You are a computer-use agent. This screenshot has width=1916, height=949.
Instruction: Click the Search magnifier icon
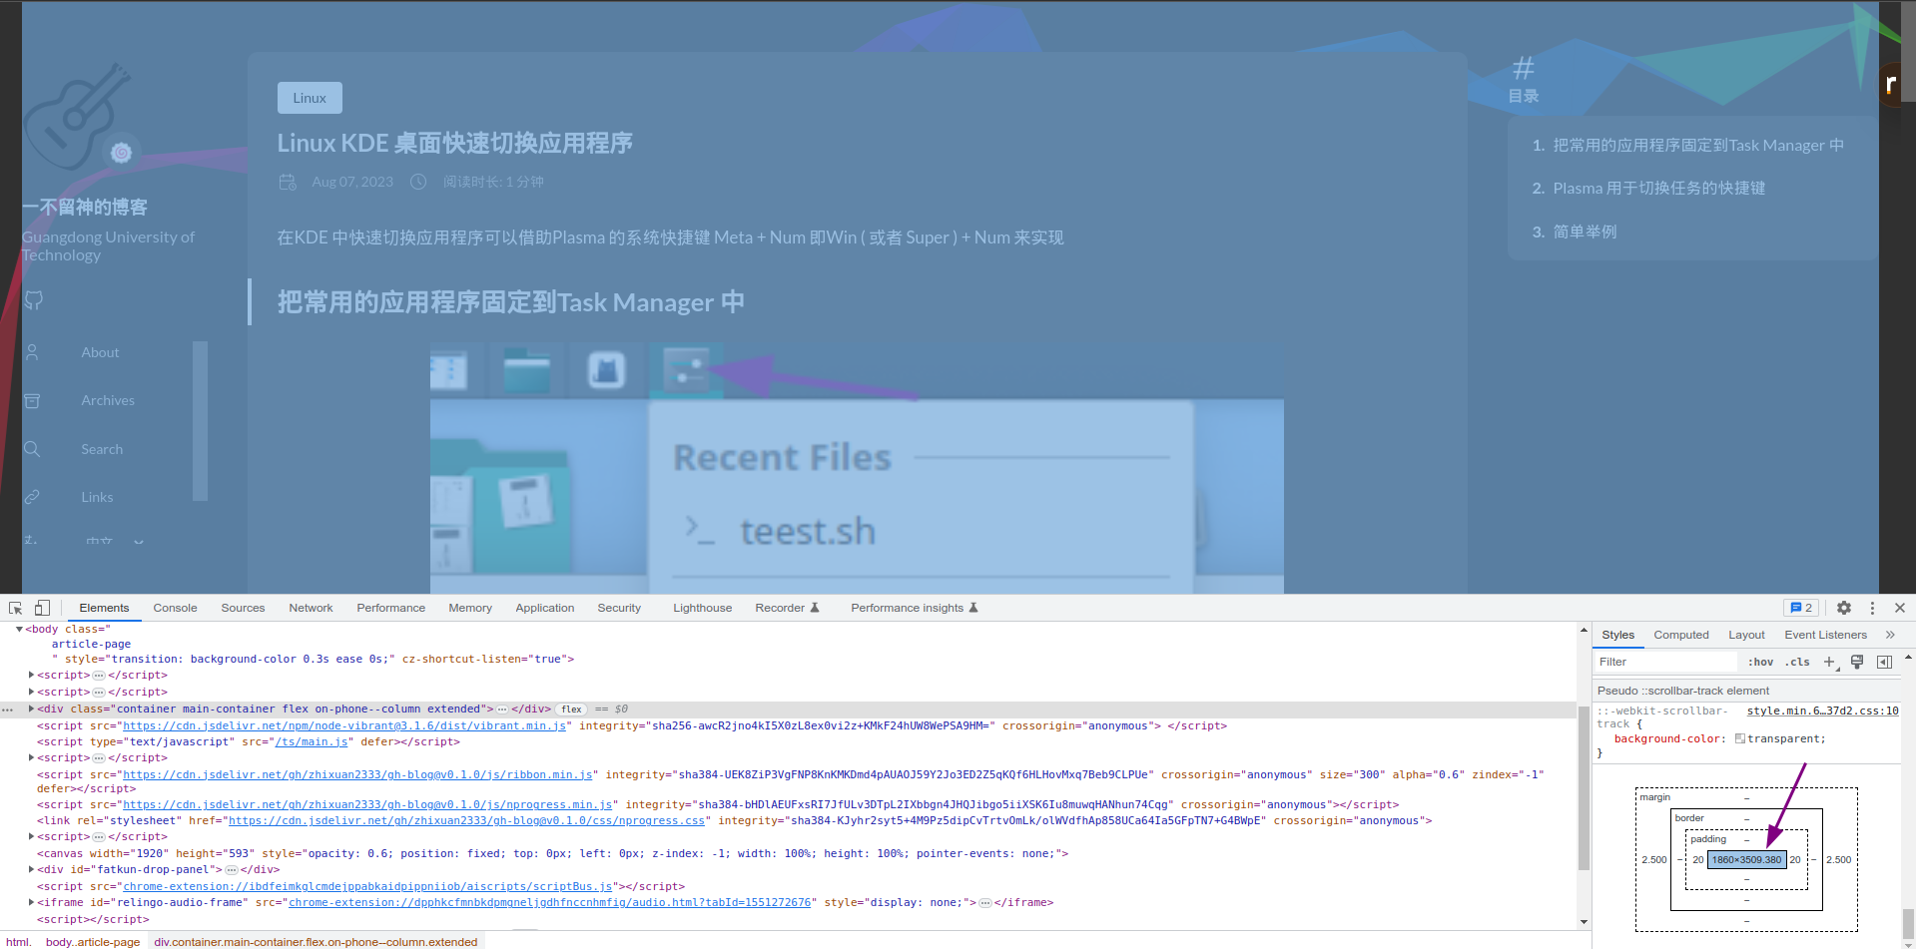(x=32, y=449)
